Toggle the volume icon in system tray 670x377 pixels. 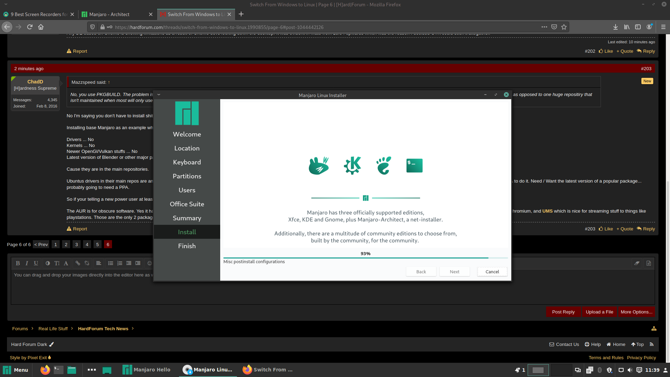(x=630, y=370)
